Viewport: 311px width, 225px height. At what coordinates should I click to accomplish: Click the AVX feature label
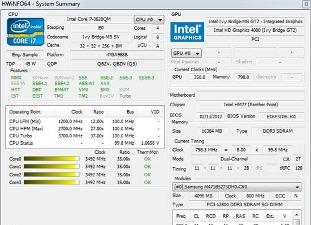[x=105, y=84]
